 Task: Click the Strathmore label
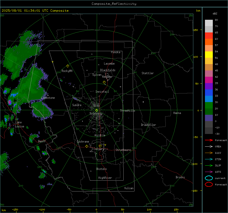point(123,150)
